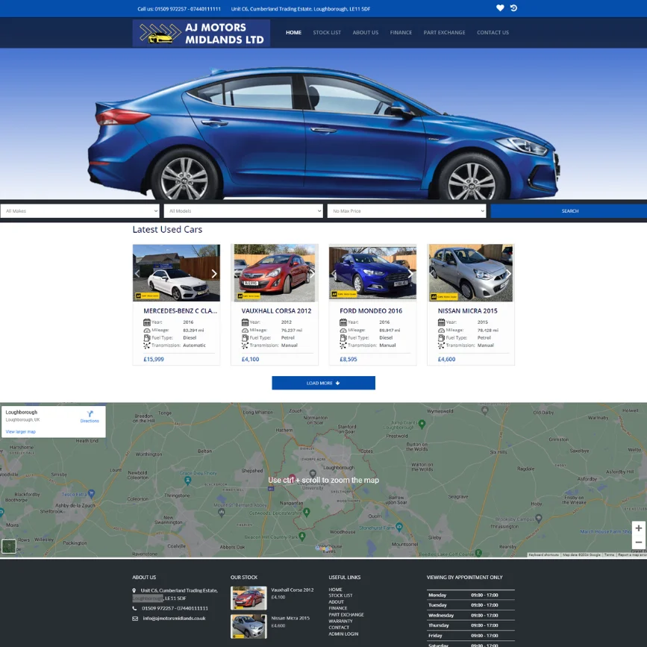The height and width of the screenshot is (647, 647).
Task: Open recently viewed history icon
Action: point(513,8)
